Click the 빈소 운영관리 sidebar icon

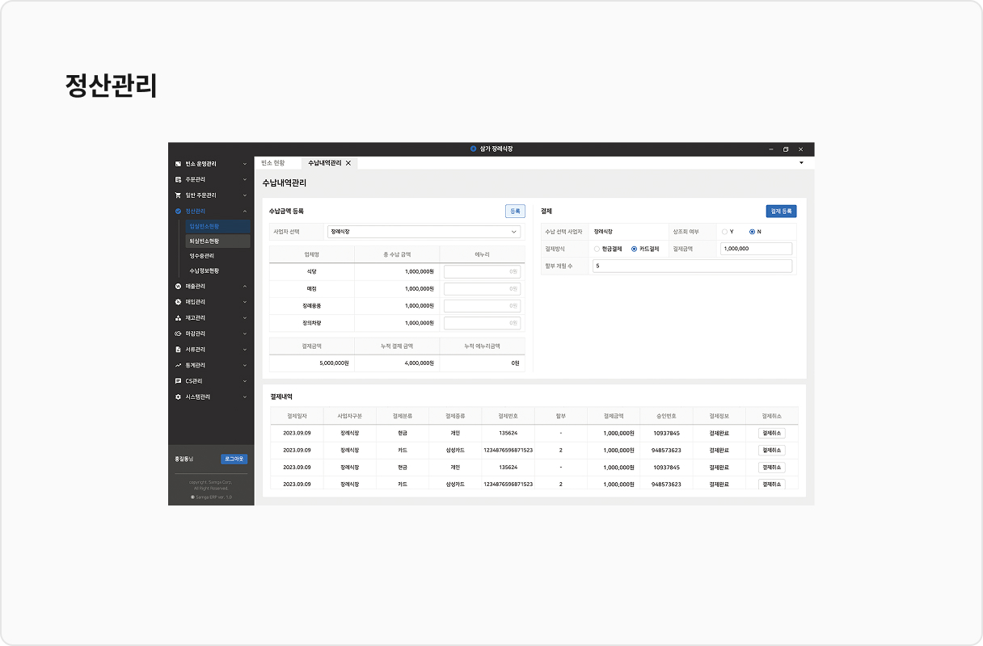click(x=178, y=164)
